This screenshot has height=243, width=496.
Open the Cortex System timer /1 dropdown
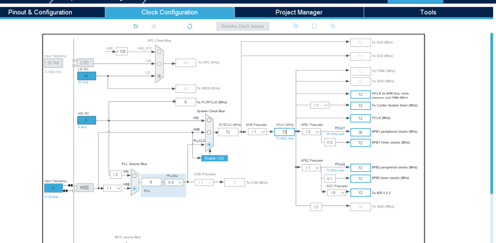click(x=320, y=105)
